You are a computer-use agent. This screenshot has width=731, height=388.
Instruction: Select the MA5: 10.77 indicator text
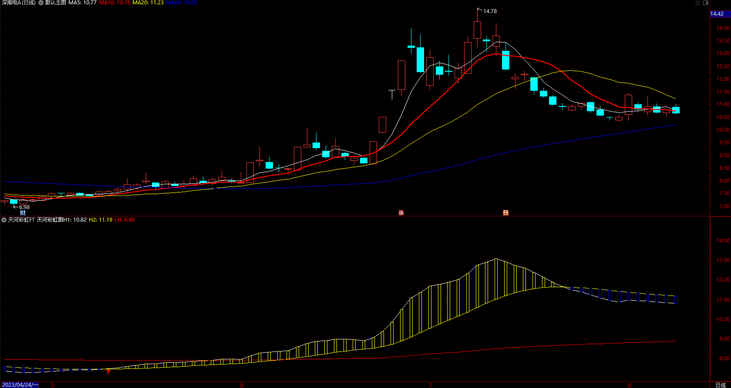[82, 3]
